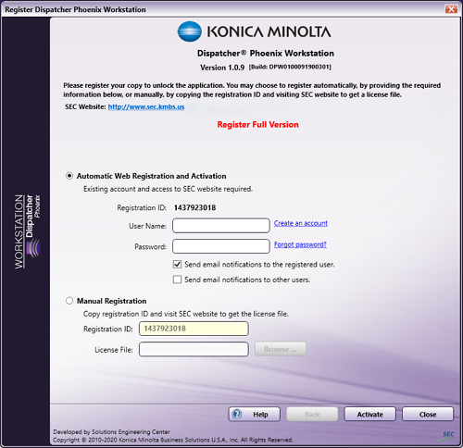Uncheck email notifications to the registered user
Viewport: 463px width, 448px height.
(x=177, y=265)
